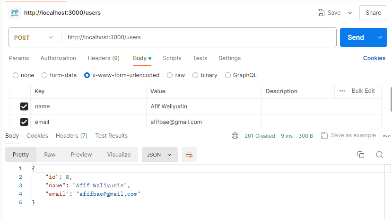This screenshot has width=392, height=219.
Task: Click the globe network information icon
Action: [x=235, y=136]
